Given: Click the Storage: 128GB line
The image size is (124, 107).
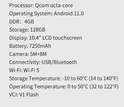Looking at the screenshot, I should pyautogui.click(x=27, y=30).
